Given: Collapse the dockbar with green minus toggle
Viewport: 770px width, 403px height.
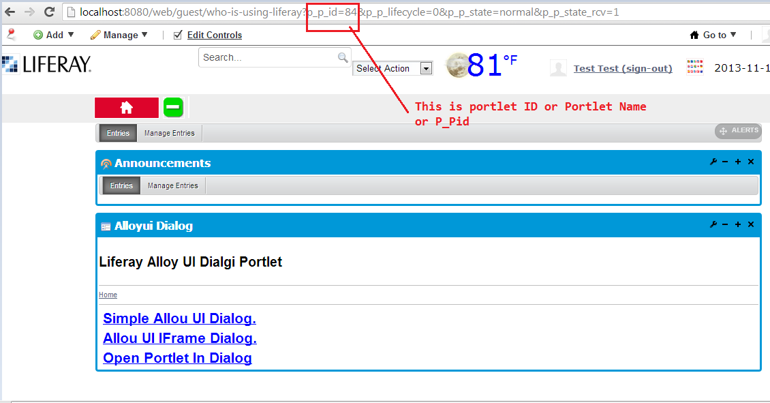Looking at the screenshot, I should [x=172, y=108].
